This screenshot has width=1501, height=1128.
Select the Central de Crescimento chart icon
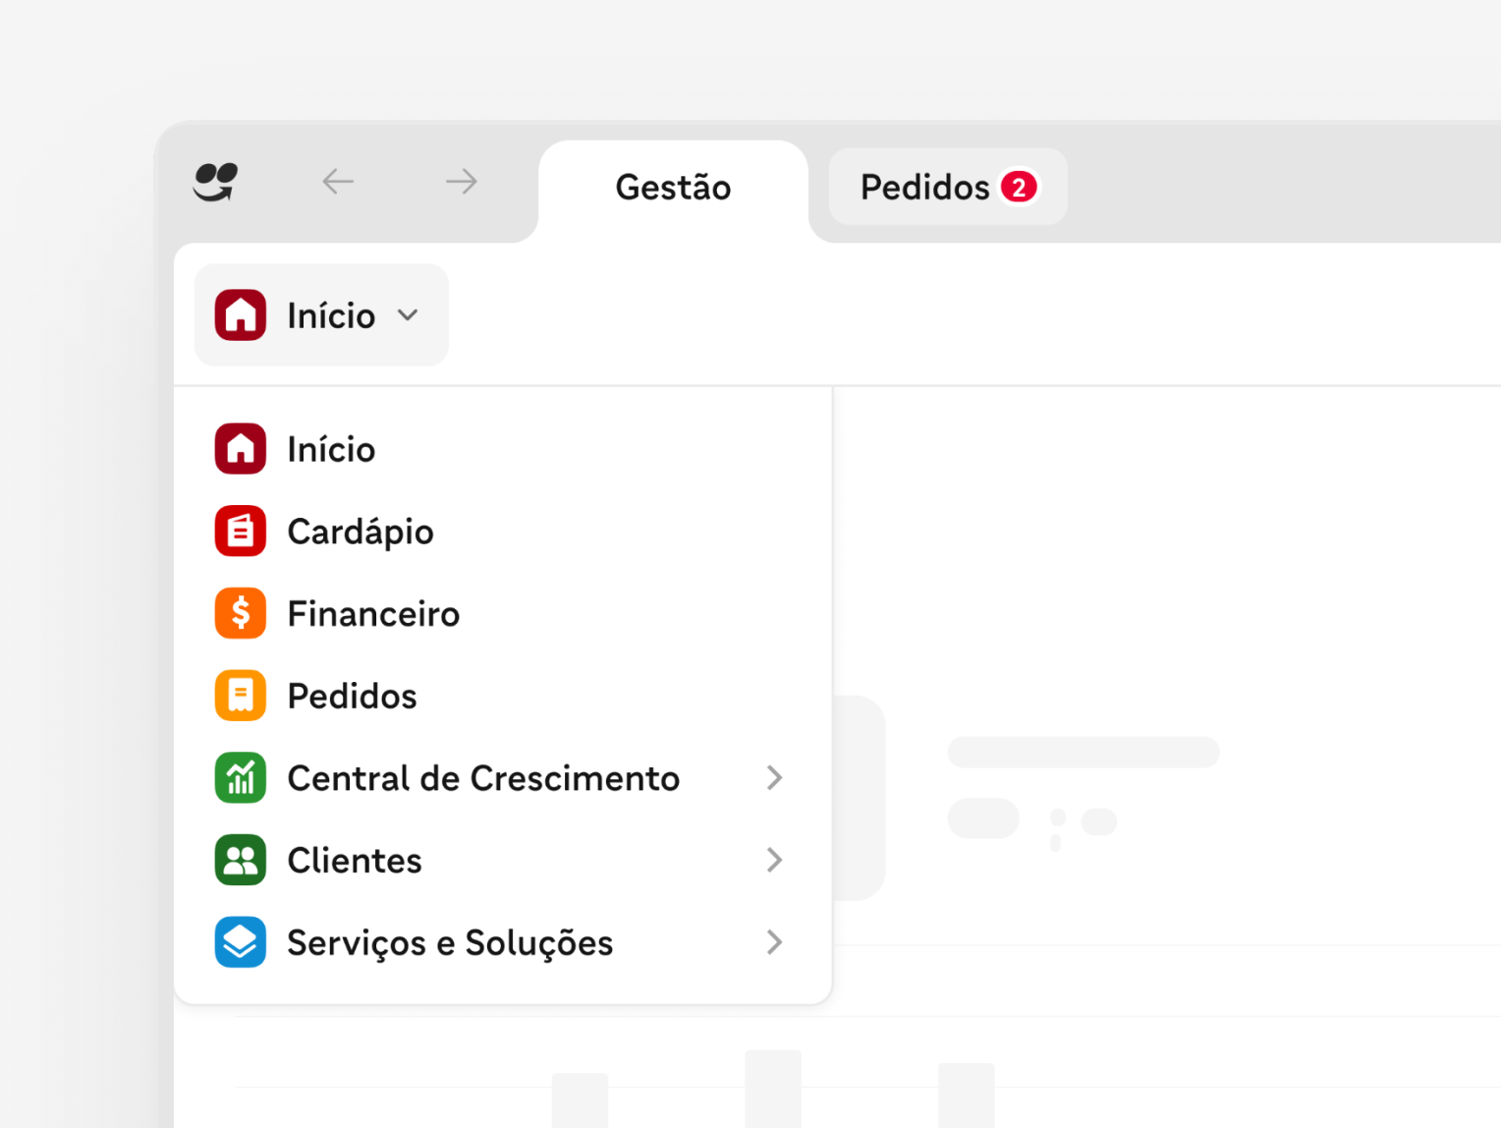click(240, 777)
